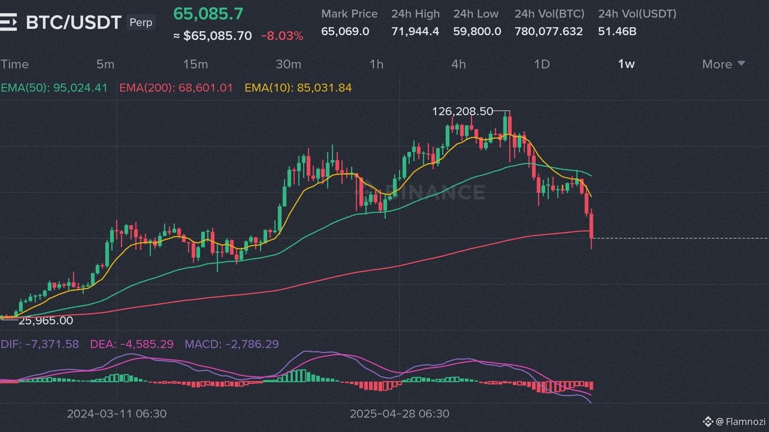
Task: Click the Binance logo next to Flamnozi
Action: tap(708, 422)
